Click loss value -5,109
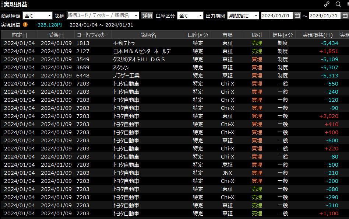This screenshot has width=349, height=219. tap(329, 59)
